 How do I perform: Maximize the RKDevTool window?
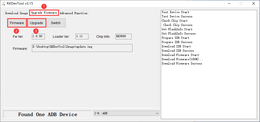[x=241, y=3]
